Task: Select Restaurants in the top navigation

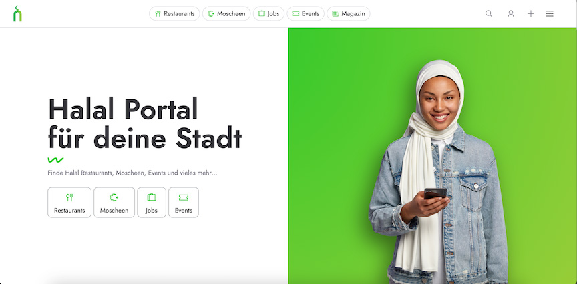Action: 174,13
